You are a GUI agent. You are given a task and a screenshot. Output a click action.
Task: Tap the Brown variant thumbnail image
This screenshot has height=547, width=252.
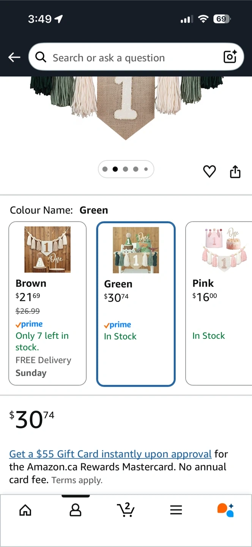pyautogui.click(x=47, y=250)
